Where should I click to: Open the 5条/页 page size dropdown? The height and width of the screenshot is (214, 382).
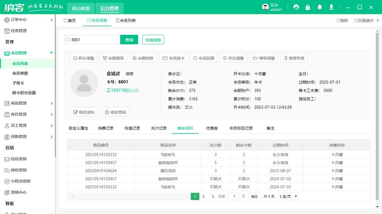pos(288,196)
